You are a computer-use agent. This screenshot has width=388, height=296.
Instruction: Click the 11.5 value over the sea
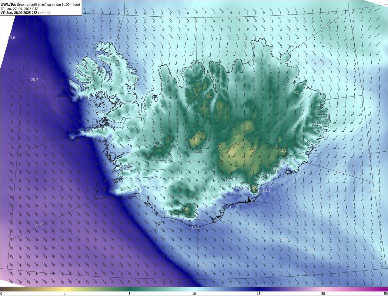coord(203,263)
